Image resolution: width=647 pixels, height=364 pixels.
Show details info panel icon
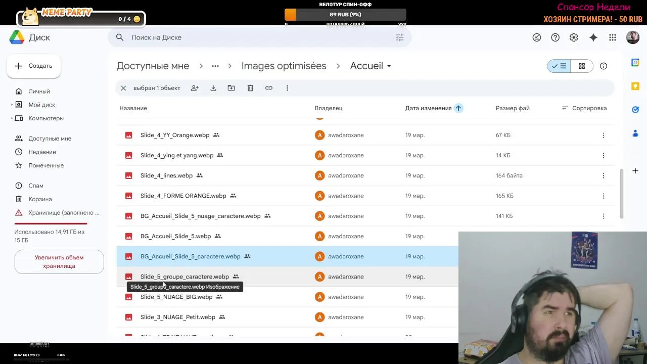point(604,66)
